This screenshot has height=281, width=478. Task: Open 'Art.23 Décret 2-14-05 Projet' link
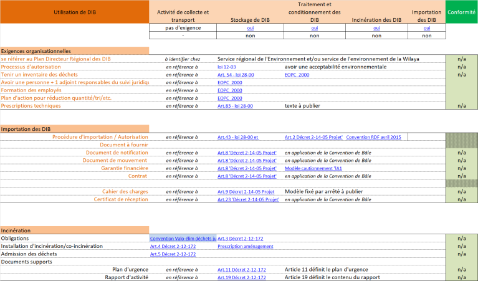click(247, 199)
